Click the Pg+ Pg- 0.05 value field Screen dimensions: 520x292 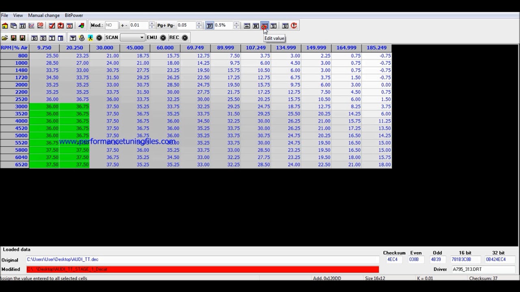click(186, 25)
